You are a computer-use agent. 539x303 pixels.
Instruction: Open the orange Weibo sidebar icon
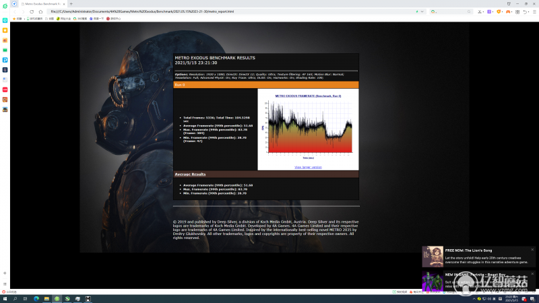(5, 40)
